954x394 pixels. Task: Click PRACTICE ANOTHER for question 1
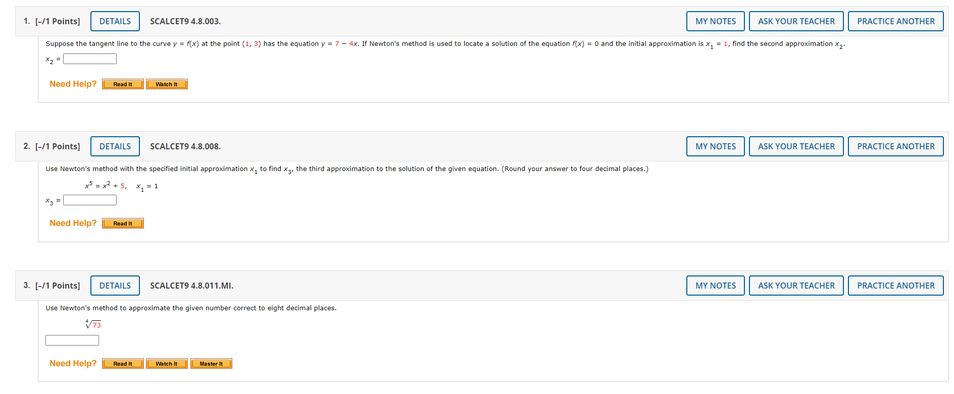[895, 21]
